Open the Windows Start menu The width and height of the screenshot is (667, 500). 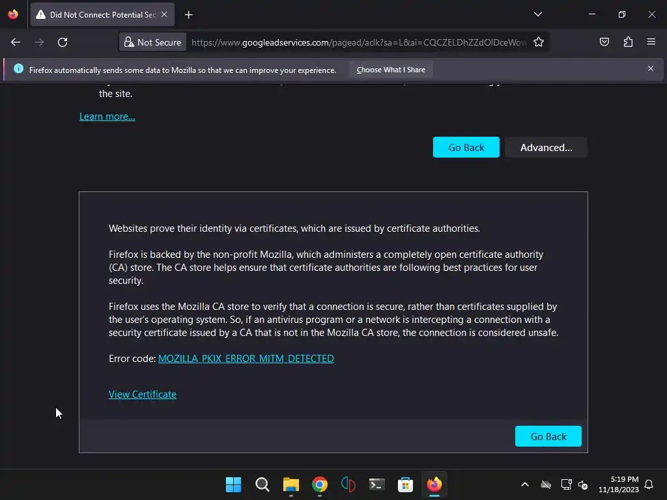point(234,484)
